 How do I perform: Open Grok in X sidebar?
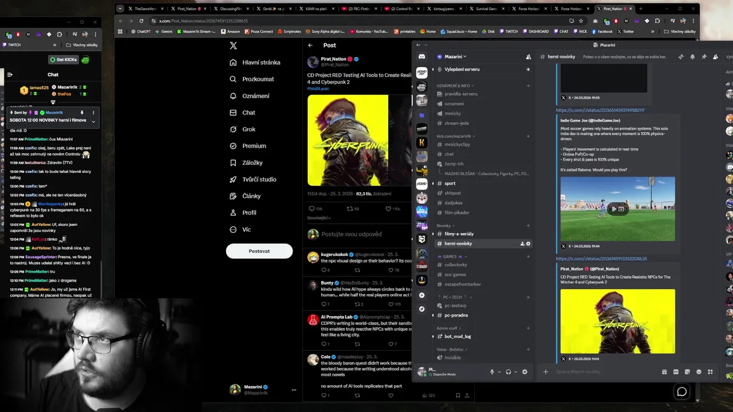pos(242,129)
